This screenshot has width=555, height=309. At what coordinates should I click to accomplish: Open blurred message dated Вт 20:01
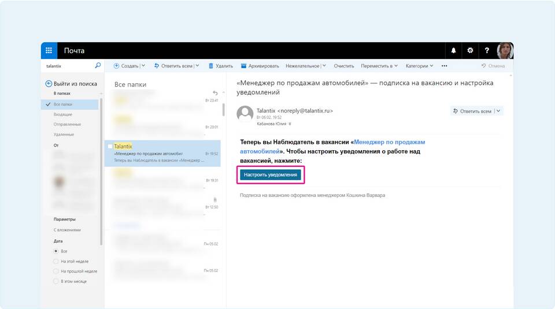162,126
